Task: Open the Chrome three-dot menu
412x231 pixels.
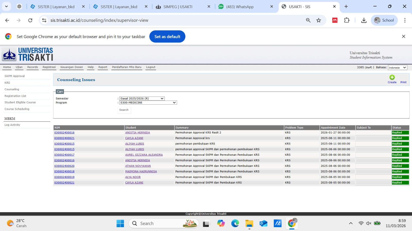Action: (405, 20)
